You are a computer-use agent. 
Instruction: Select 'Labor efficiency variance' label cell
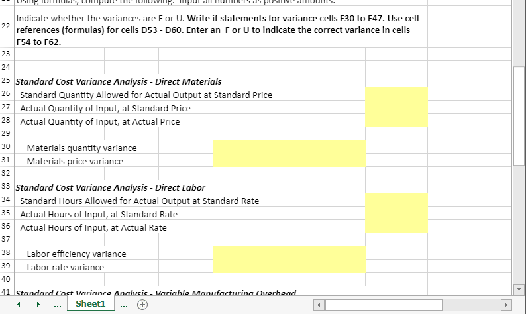pyautogui.click(x=76, y=254)
